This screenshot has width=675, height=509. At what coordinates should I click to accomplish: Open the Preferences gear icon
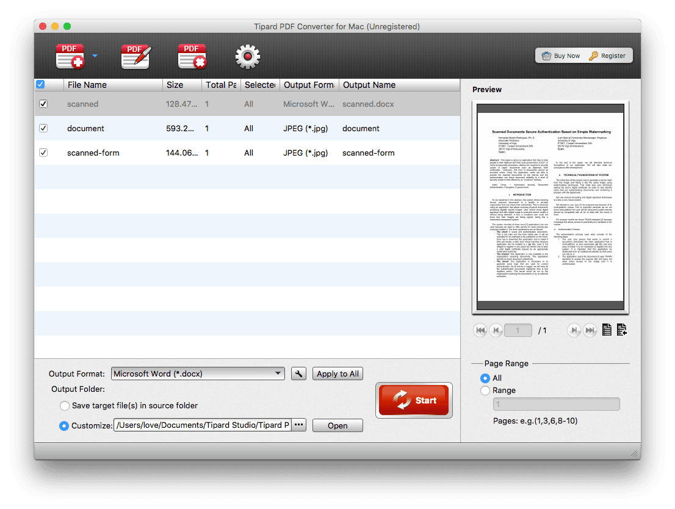click(x=248, y=57)
